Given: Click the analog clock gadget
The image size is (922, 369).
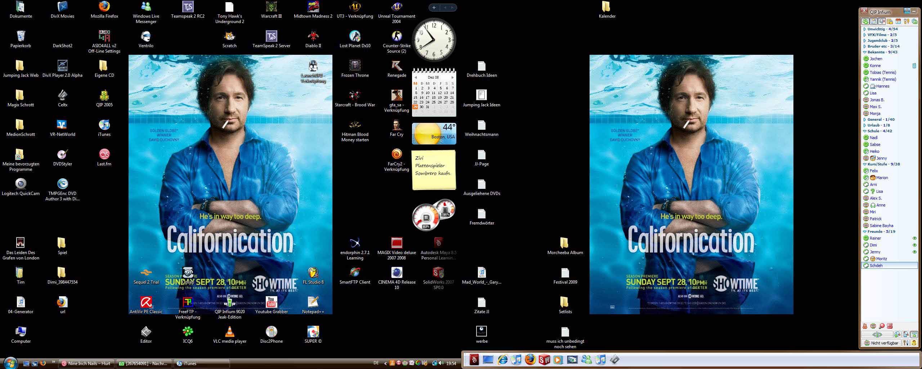Looking at the screenshot, I should [x=434, y=40].
